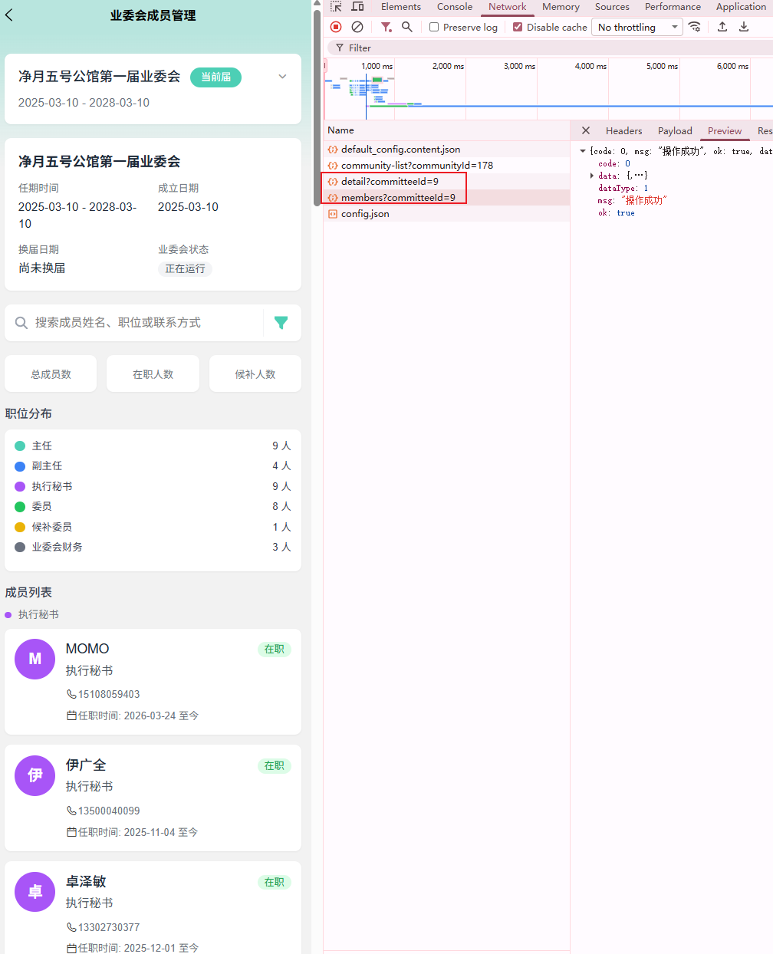Enable Preserve log
773x954 pixels.
pos(435,27)
